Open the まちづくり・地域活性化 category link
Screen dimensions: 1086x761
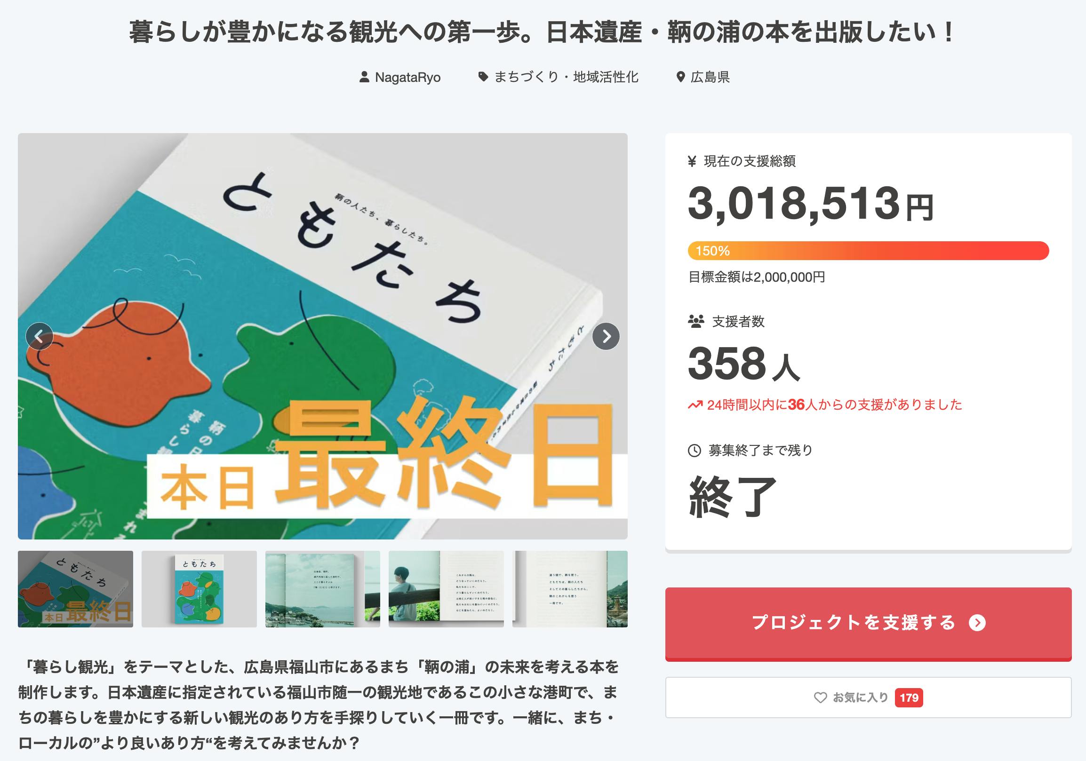click(x=566, y=77)
